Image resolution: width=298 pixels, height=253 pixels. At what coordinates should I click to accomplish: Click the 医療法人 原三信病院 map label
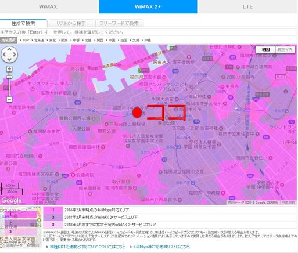click(x=174, y=62)
